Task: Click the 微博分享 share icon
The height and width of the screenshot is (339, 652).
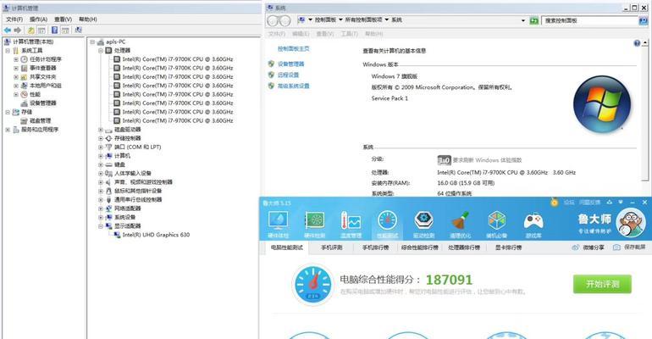Action: point(576,247)
